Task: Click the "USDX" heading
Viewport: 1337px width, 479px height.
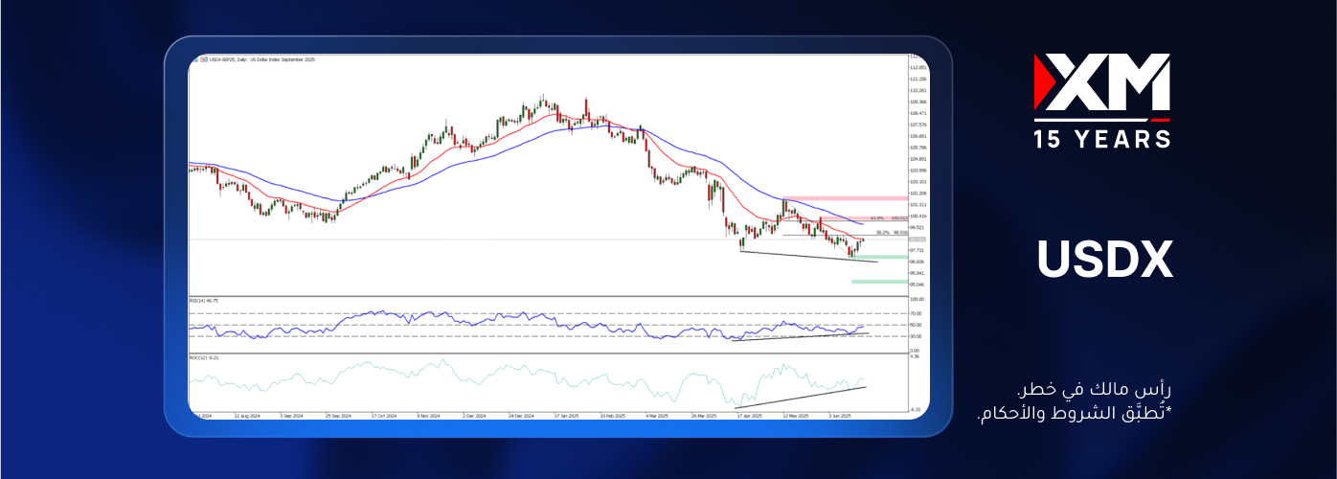Action: 1105,262
